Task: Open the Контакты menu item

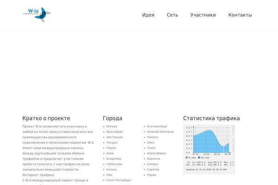Action: point(240,15)
